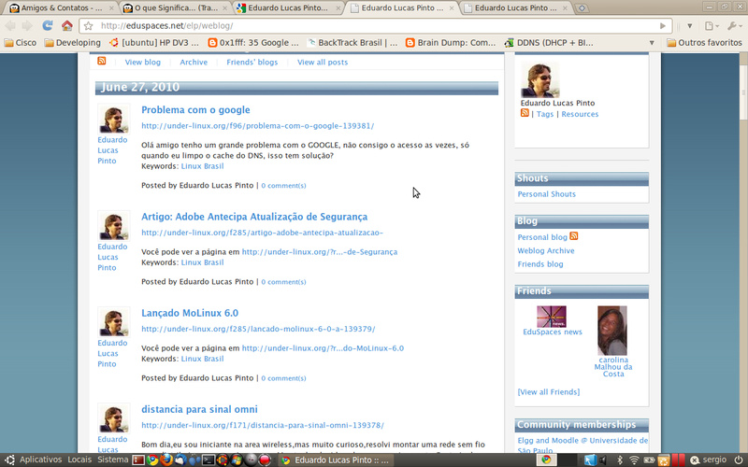This screenshot has height=467, width=748.
Task: Click the Windows-logo launcher in panel
Action: [x=237, y=460]
